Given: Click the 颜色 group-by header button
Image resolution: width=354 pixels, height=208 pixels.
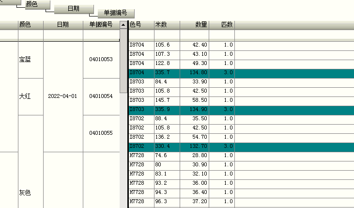Looking at the screenshot, I should (37, 4).
